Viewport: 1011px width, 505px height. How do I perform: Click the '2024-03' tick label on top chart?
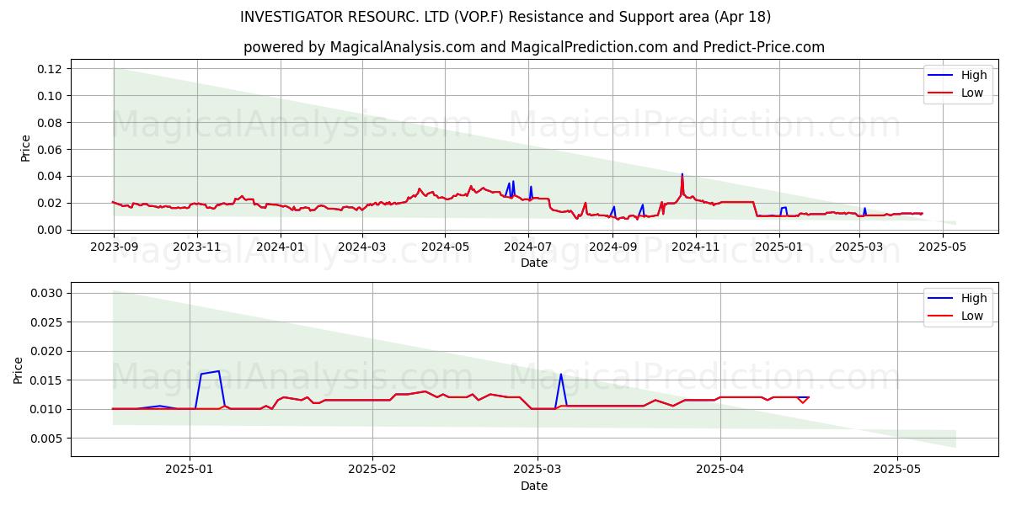pyautogui.click(x=362, y=247)
